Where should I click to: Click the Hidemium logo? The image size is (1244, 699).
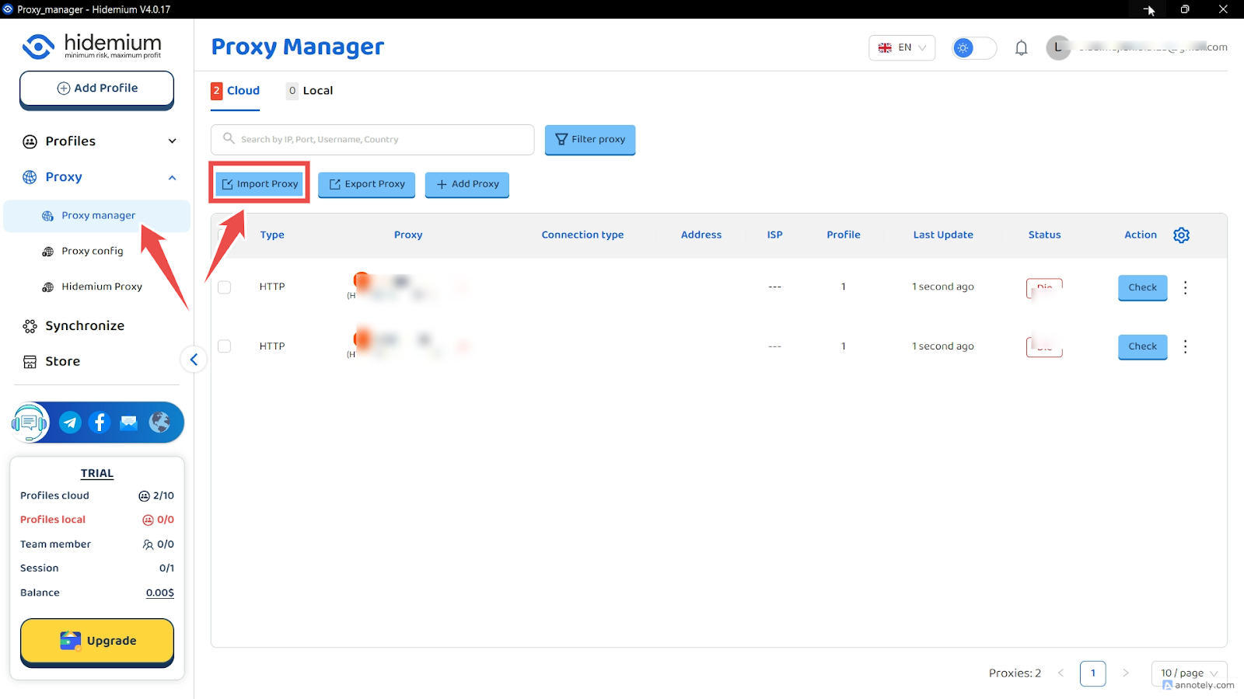(x=92, y=46)
